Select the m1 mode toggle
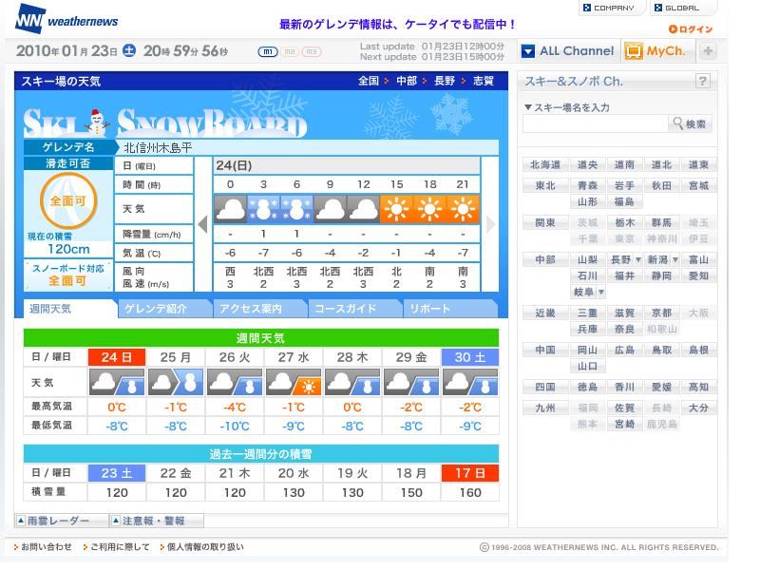 pyautogui.click(x=267, y=52)
